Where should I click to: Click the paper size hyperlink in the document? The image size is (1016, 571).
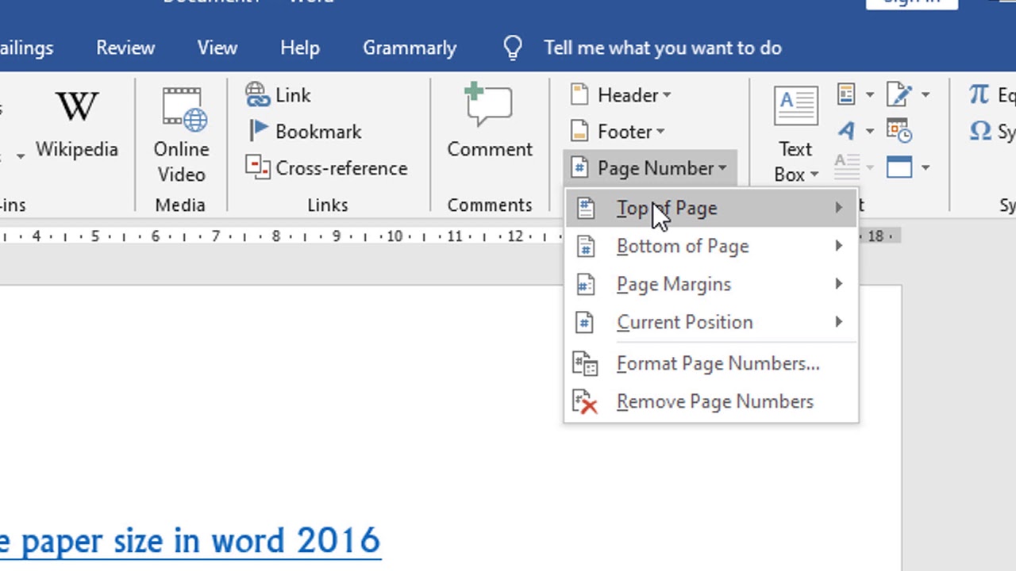[x=190, y=541]
